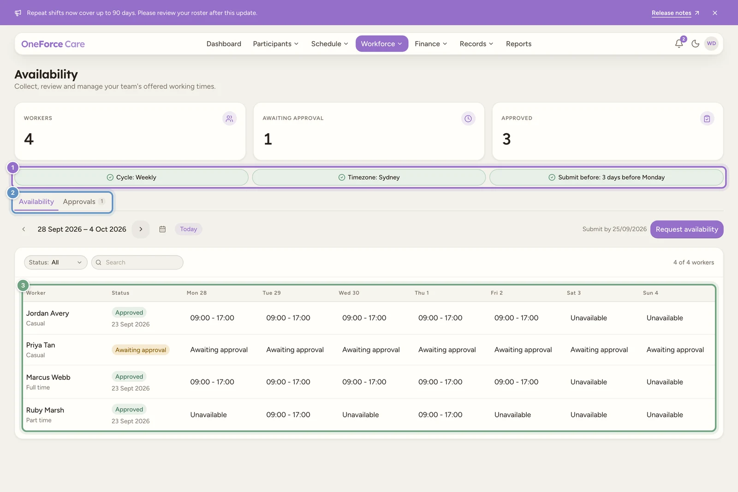
Task: Click the Awaiting Approval clock icon
Action: (468, 119)
